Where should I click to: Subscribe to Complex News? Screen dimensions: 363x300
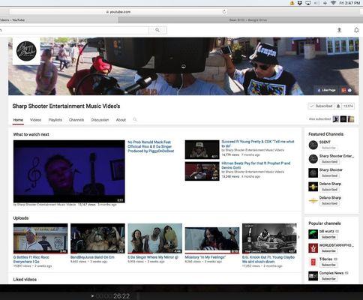tap(328, 279)
